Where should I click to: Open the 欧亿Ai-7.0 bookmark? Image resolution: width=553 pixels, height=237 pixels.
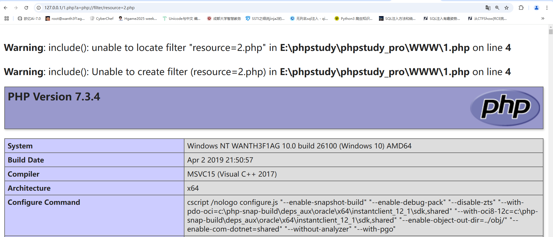click(29, 18)
